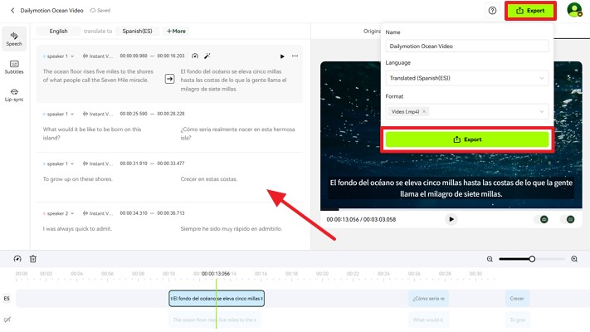590x332 pixels.
Task: Expand the Format dropdown in export panel
Action: (467, 111)
